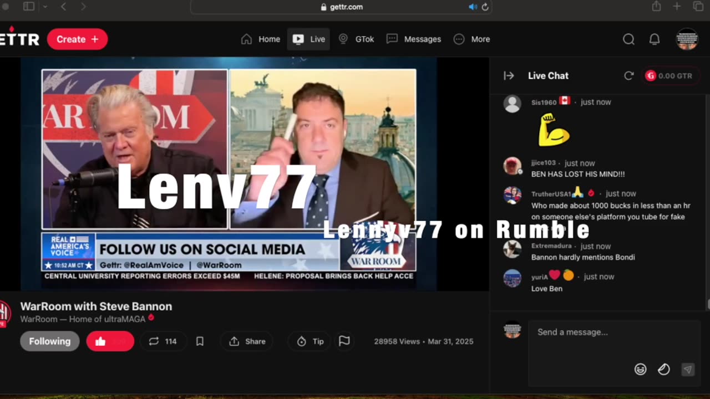
Task: Select yuriA's username in chat
Action: 540,277
